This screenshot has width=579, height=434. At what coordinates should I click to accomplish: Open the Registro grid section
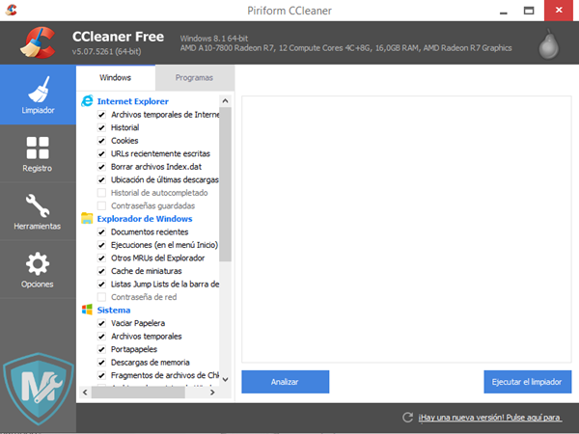point(37,154)
